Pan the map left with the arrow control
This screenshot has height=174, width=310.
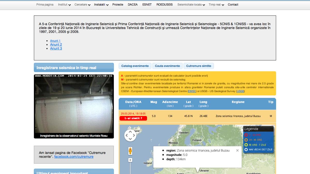[127, 135]
